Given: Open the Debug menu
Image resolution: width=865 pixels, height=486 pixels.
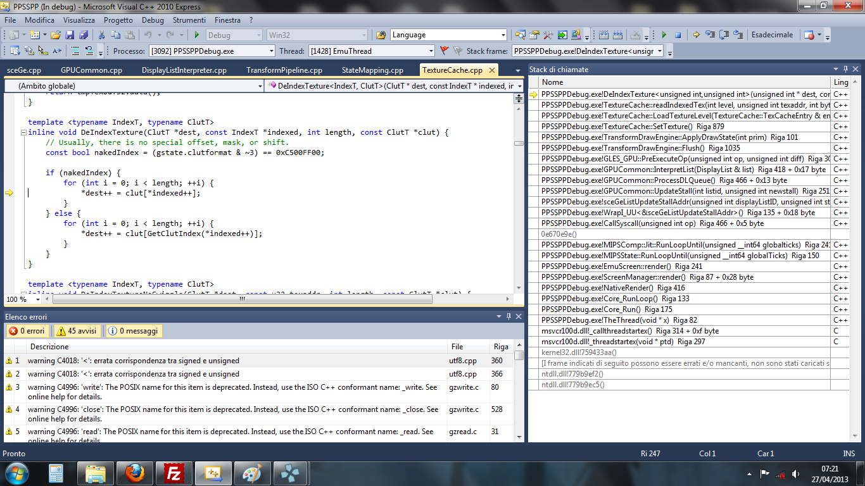Looking at the screenshot, I should (153, 20).
